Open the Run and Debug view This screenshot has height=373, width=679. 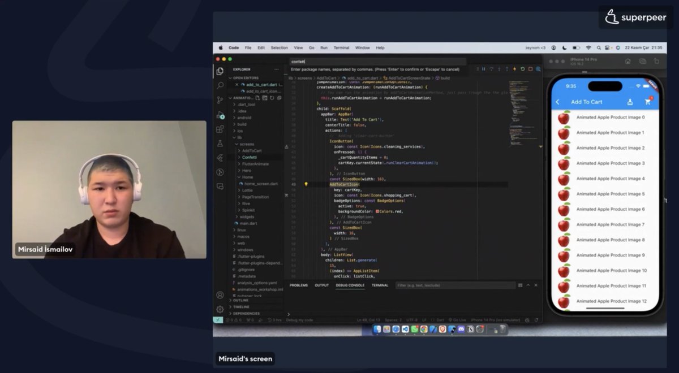220,115
